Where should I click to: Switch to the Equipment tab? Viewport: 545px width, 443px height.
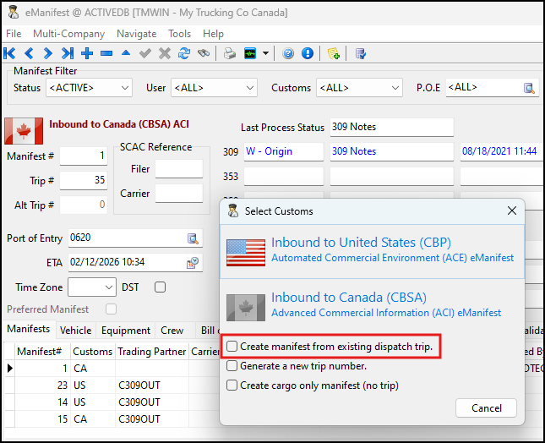tap(126, 331)
